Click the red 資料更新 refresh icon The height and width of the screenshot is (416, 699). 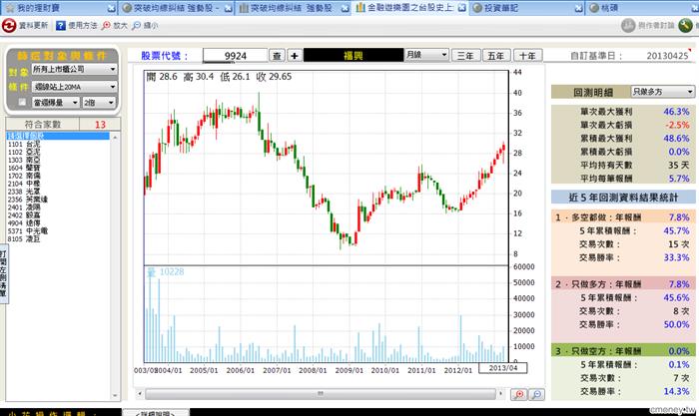(9, 25)
